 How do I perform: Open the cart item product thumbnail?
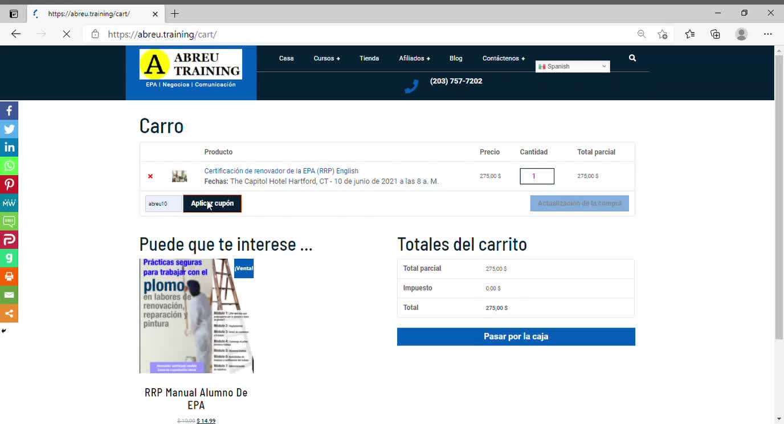179,176
